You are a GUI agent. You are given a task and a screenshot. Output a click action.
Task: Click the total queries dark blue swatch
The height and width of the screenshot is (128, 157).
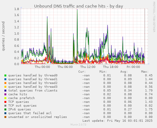(5, 91)
